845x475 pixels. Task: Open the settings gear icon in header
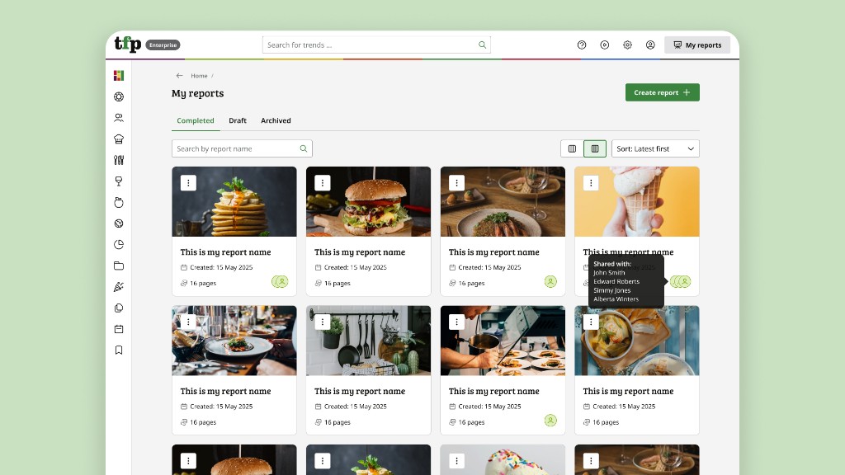[627, 45]
